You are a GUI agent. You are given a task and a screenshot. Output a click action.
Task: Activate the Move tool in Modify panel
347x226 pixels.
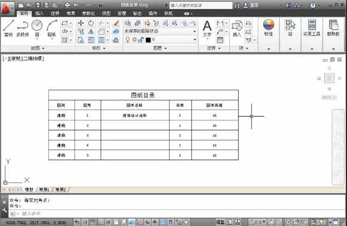[81, 23]
